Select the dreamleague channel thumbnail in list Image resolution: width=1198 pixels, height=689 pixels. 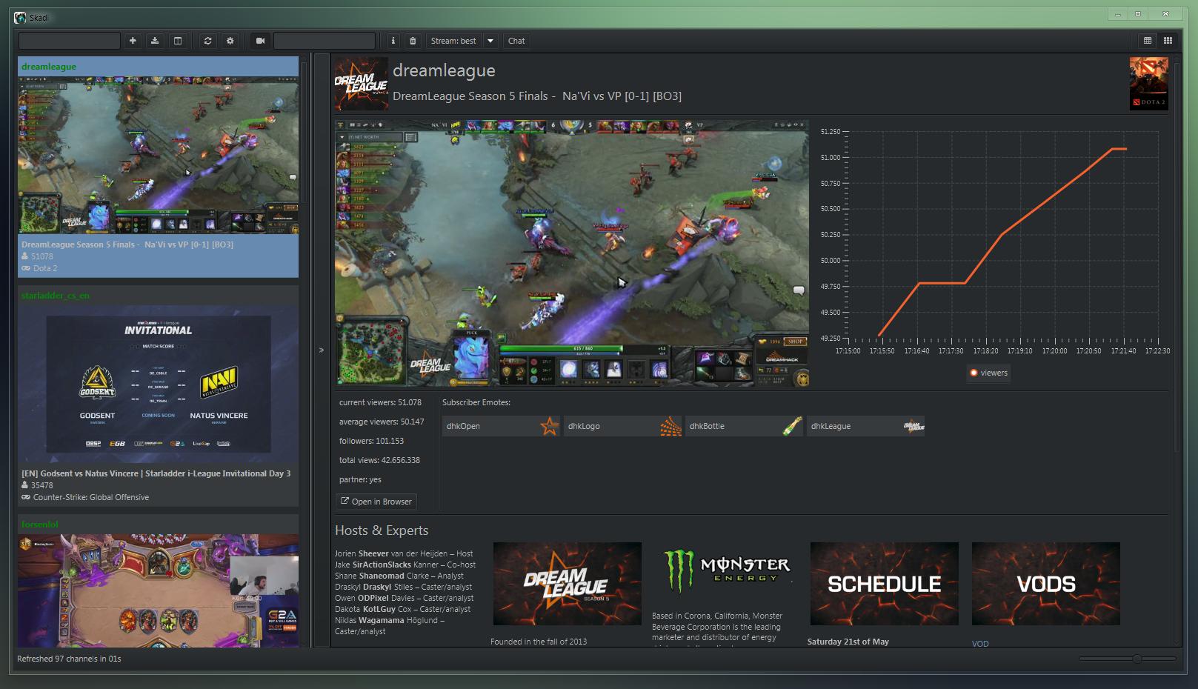[x=159, y=156]
